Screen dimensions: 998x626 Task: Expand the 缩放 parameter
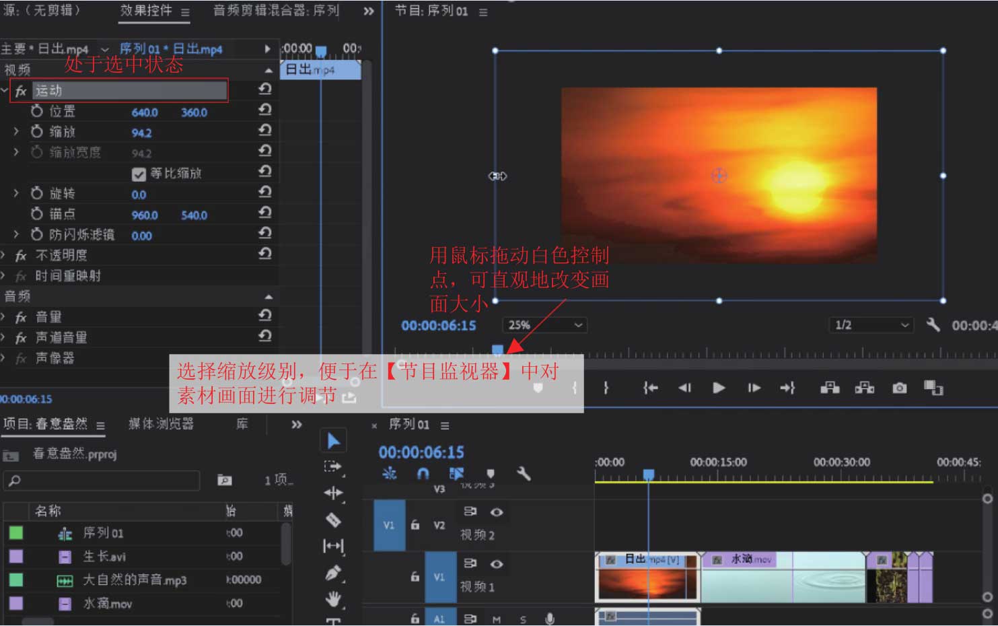coord(16,132)
